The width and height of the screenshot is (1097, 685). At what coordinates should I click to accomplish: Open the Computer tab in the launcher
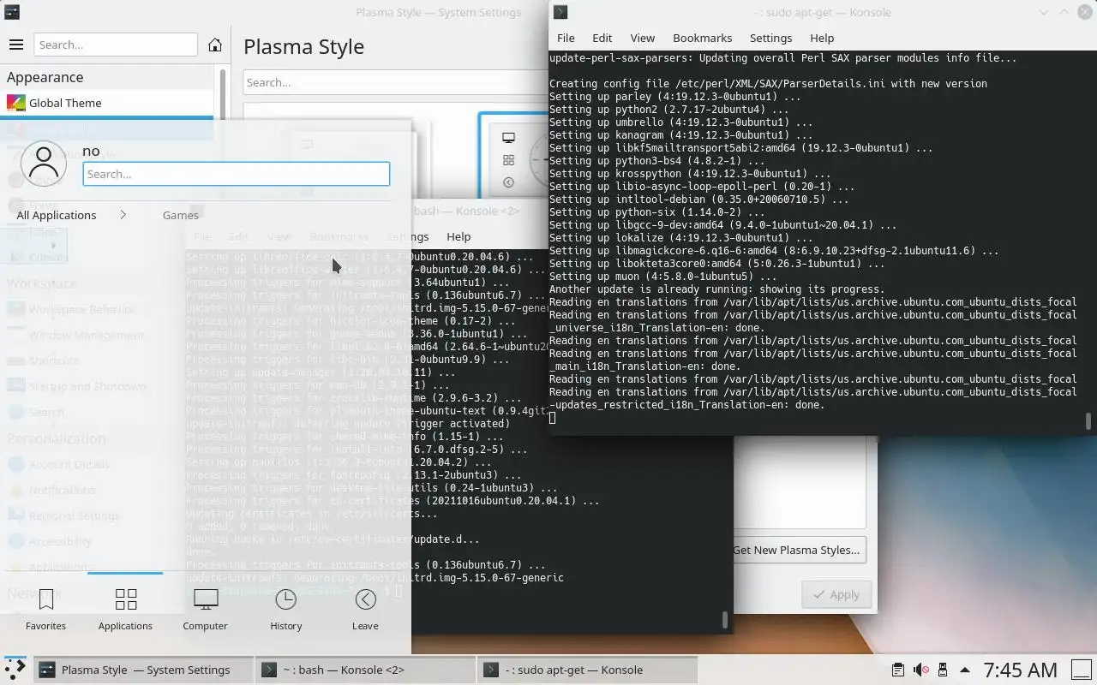(206, 610)
